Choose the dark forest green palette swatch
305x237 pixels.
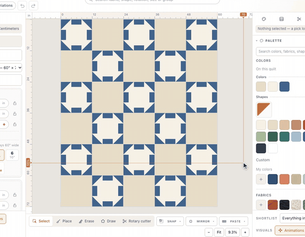pos(273,137)
